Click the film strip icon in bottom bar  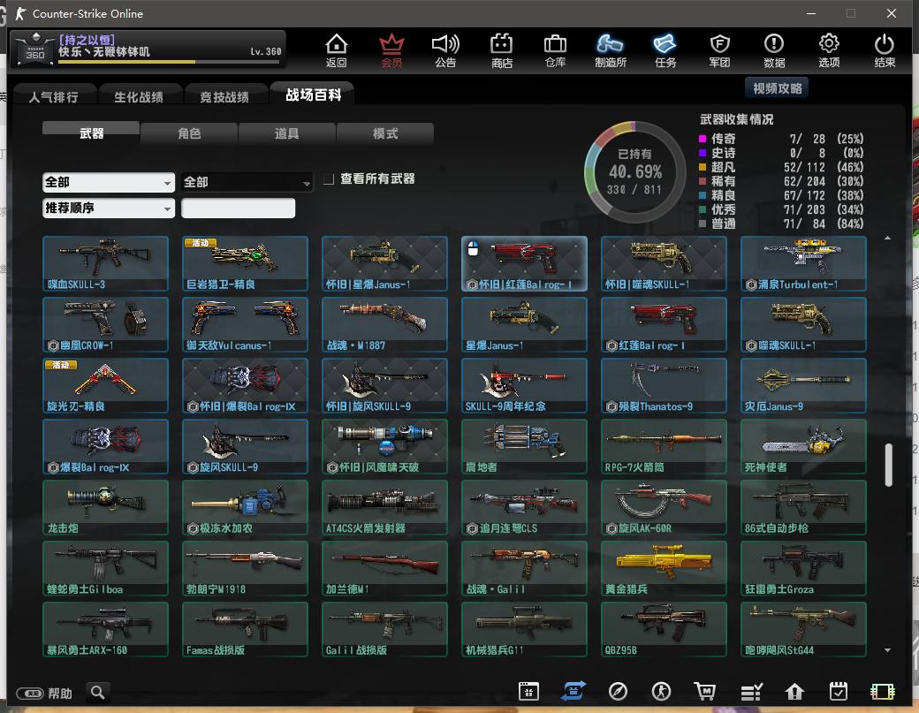click(x=882, y=692)
